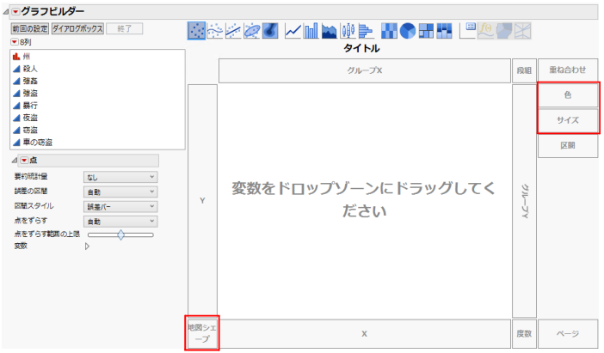This screenshot has height=353, width=604.
Task: Select the Pie chart icon
Action: pos(408,31)
